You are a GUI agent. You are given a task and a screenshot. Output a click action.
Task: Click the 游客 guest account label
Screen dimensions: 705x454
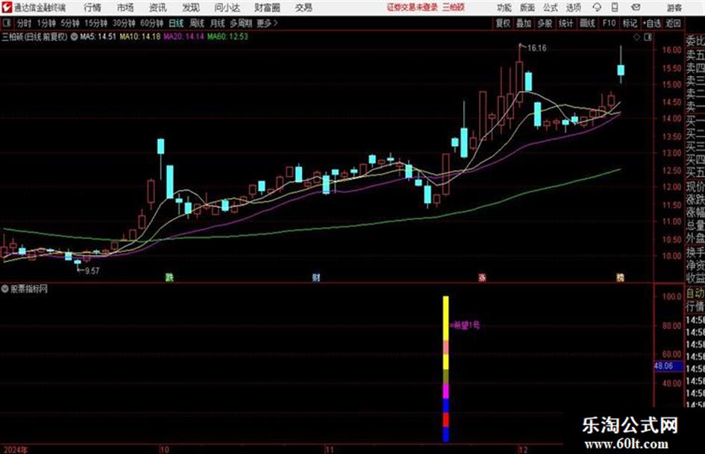[674, 7]
